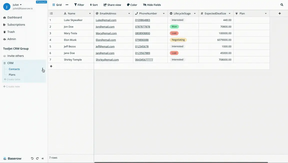Open the Filter options
This screenshot has height=163, width=288.
[x=79, y=5]
